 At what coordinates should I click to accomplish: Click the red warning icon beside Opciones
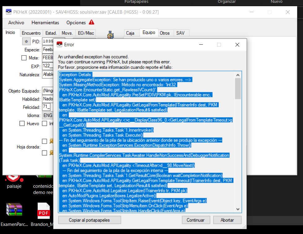pos(92,22)
